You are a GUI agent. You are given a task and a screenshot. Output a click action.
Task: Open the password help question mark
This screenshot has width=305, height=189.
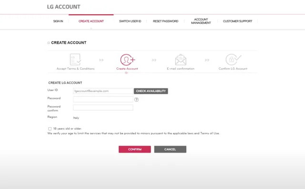click(x=137, y=99)
